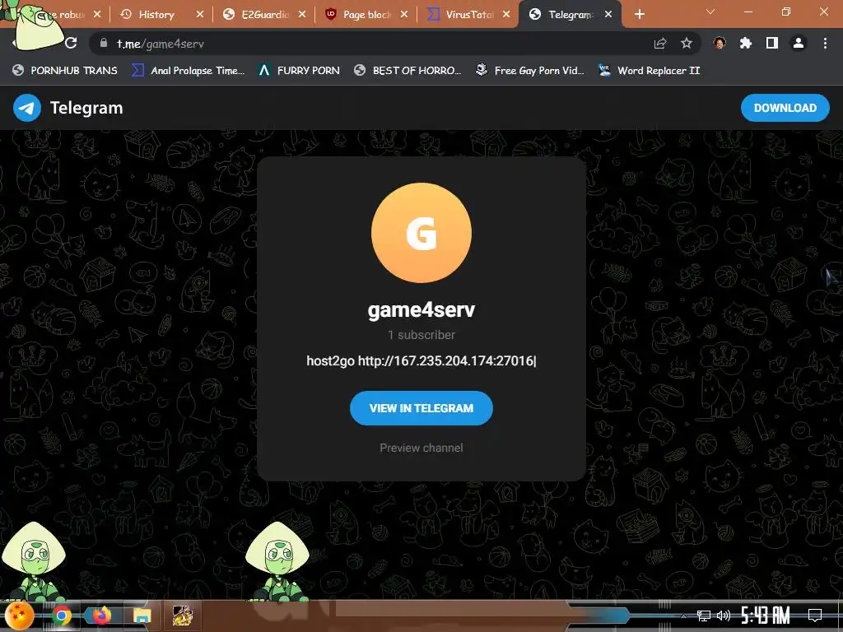The image size is (843, 632).
Task: Open a new tab with plus button
Action: click(x=639, y=15)
